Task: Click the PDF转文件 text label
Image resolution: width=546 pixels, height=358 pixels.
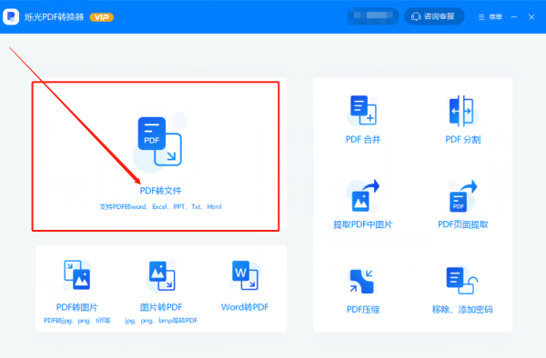Action: pos(160,191)
